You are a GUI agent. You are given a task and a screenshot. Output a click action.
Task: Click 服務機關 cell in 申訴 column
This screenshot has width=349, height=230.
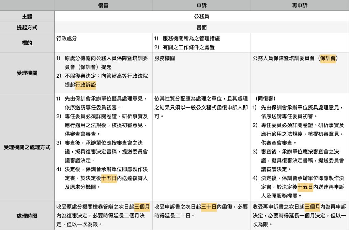pyautogui.click(x=165, y=58)
